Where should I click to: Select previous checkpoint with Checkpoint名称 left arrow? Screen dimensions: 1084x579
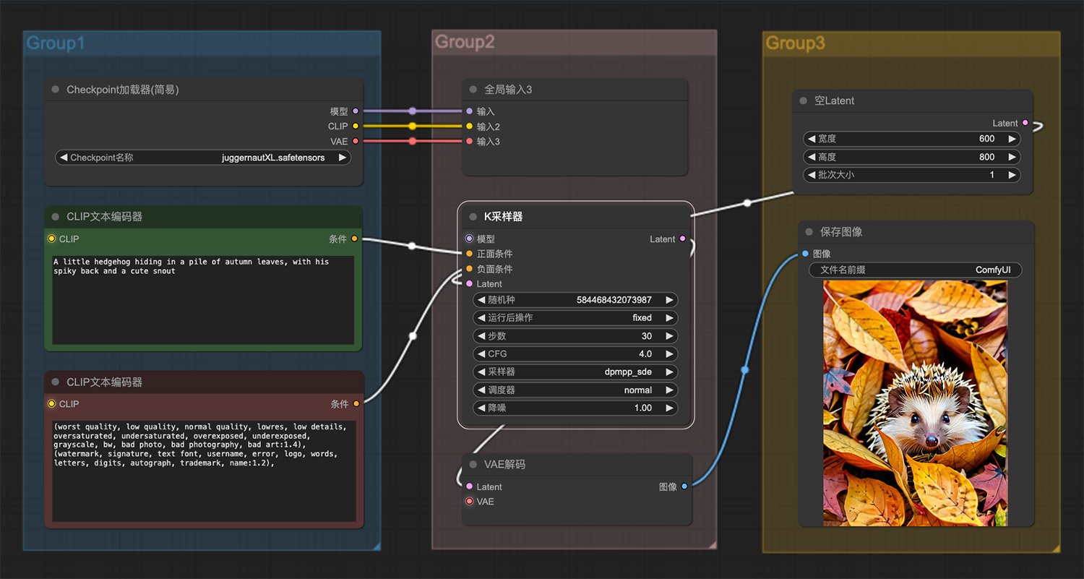click(64, 158)
